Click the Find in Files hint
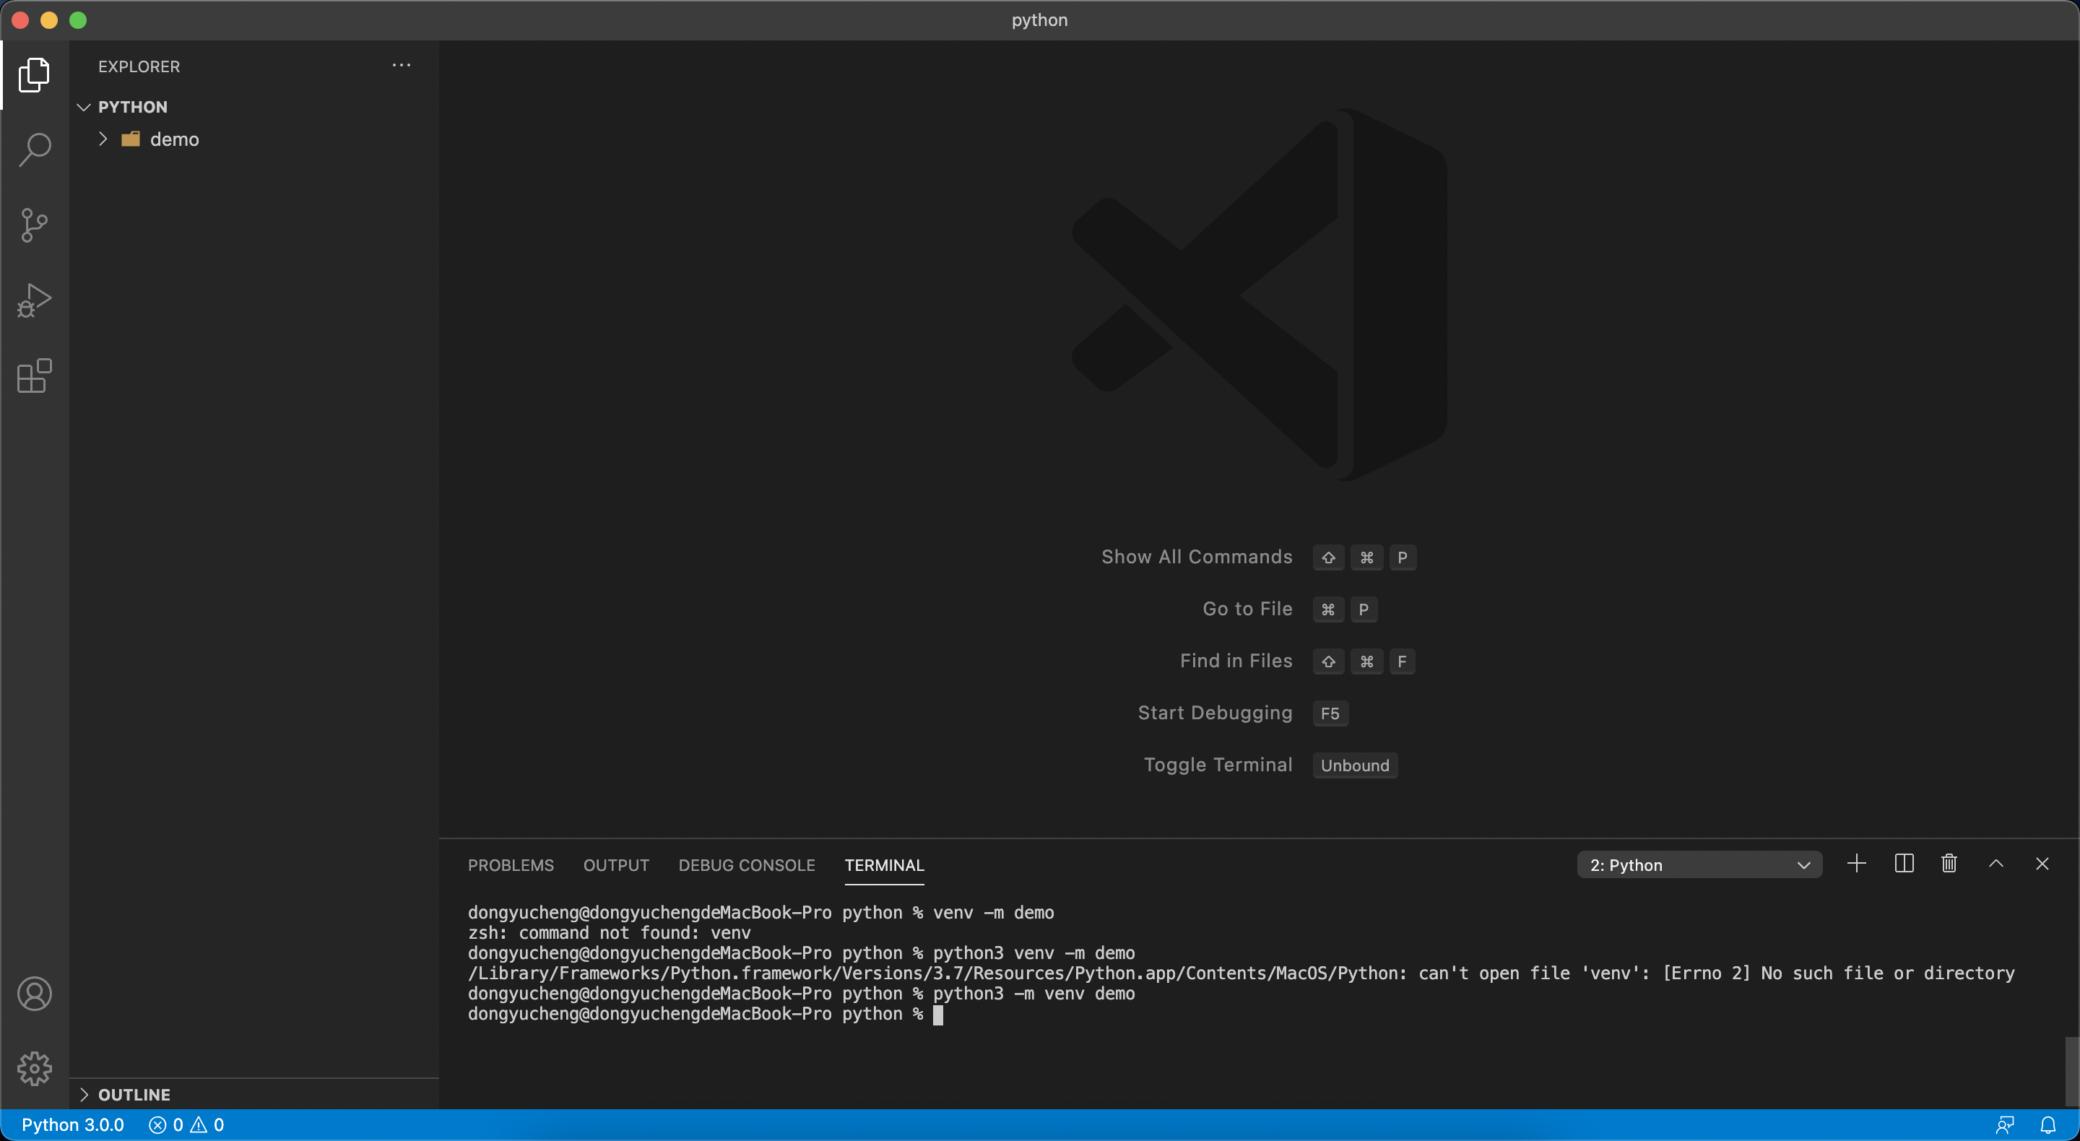2080x1141 pixels. (1236, 661)
